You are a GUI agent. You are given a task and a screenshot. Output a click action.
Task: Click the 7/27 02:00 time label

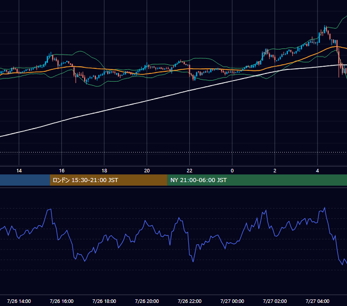pos(275,301)
